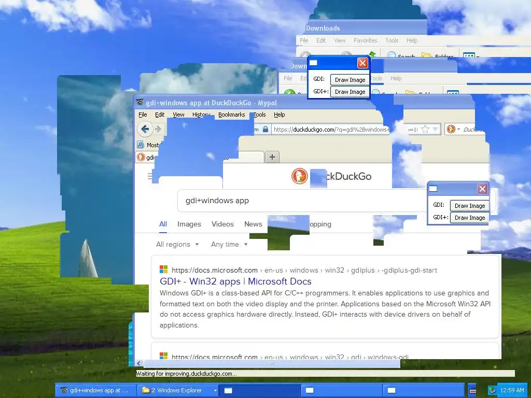The image size is (531, 398).
Task: Click the system tray icon beside the clock
Action: click(x=493, y=390)
